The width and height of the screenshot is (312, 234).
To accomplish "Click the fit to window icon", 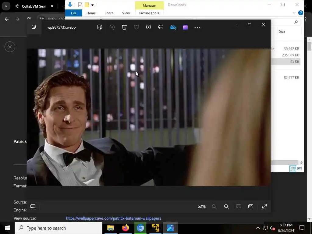I will 238,206.
